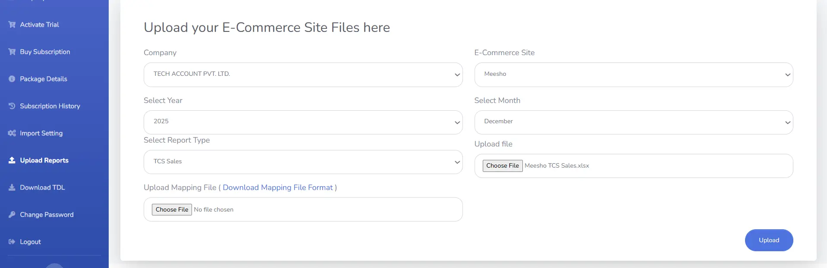Screen dimensions: 827x268
Task: Click Choose File for mapping file
Action: click(x=172, y=209)
